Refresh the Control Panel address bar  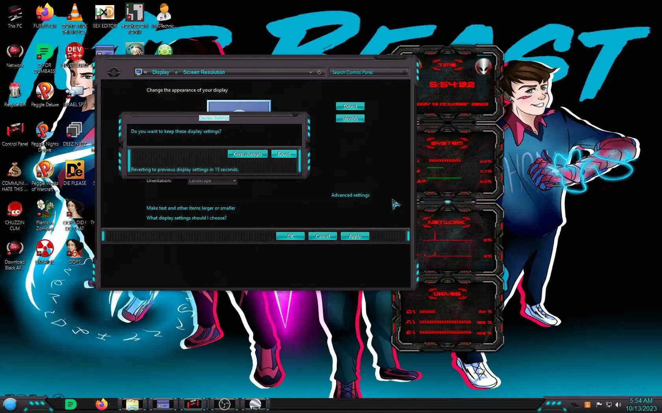coord(319,72)
